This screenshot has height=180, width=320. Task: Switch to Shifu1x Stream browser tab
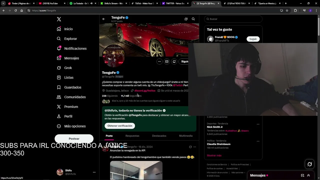coord(114,3)
